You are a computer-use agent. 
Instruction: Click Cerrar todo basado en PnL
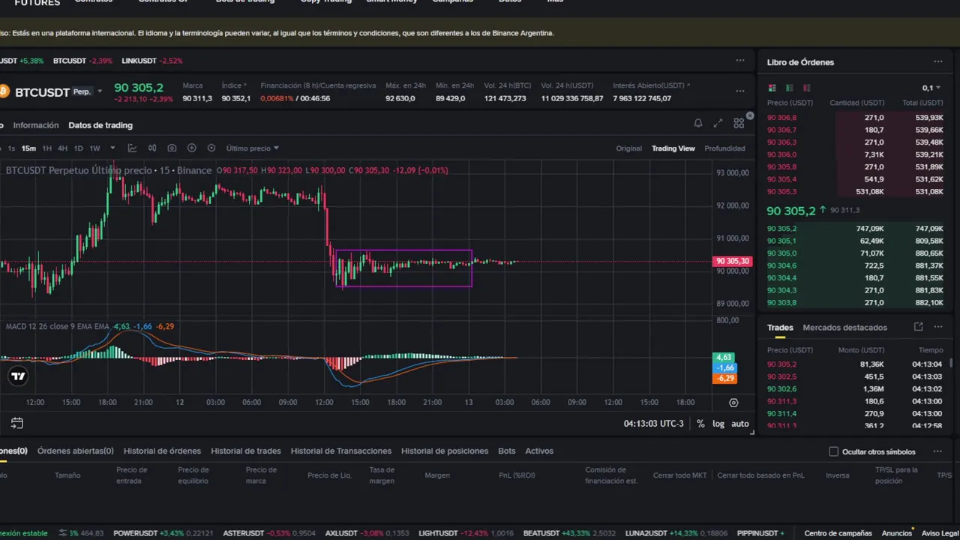[x=760, y=475]
